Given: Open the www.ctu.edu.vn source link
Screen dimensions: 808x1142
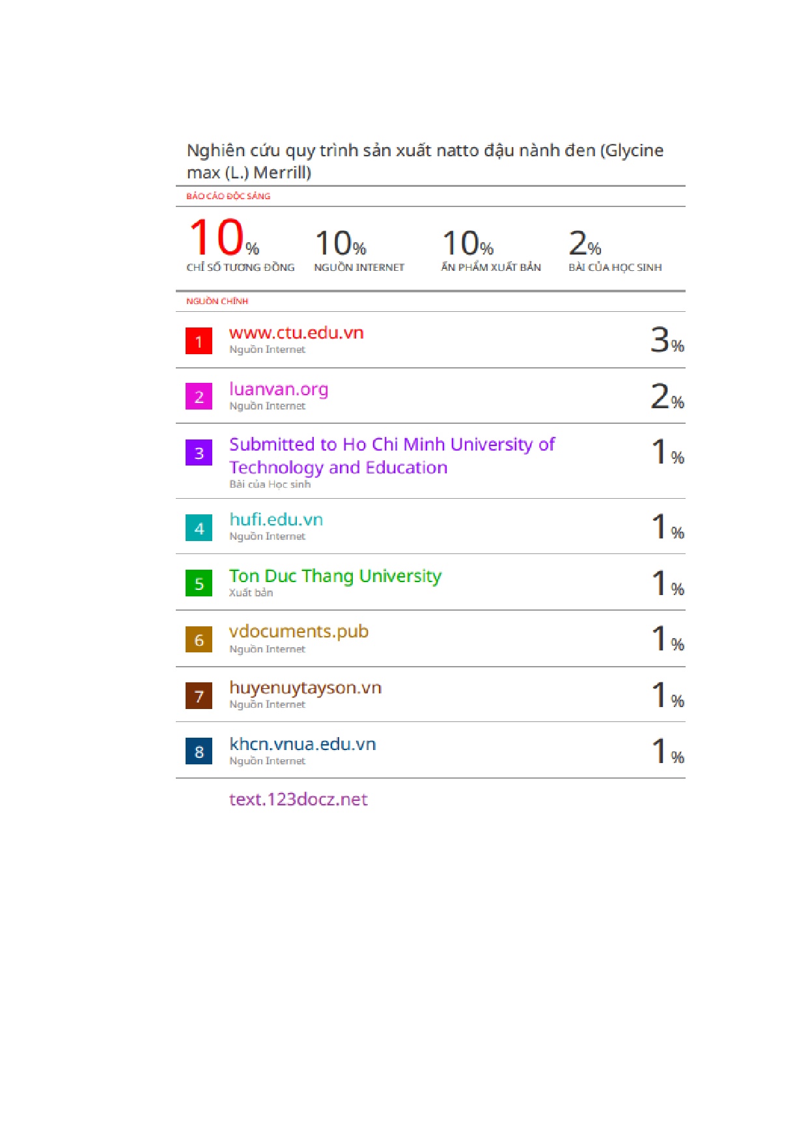Looking at the screenshot, I should [x=296, y=333].
